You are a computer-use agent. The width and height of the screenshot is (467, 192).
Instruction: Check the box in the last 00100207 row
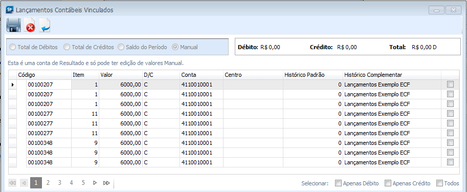(x=450, y=104)
